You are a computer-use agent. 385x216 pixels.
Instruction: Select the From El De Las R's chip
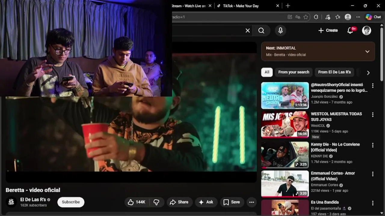click(334, 72)
